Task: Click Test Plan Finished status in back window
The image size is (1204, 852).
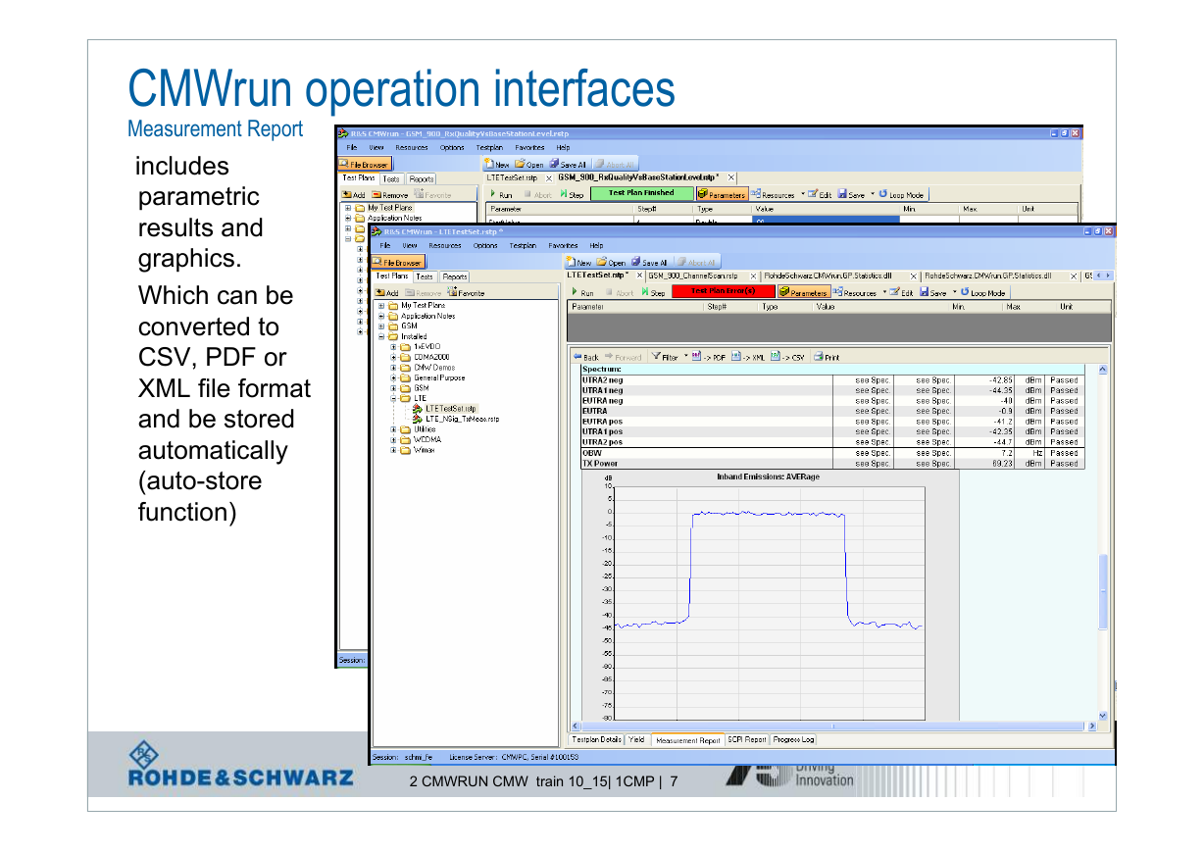Action: [641, 193]
